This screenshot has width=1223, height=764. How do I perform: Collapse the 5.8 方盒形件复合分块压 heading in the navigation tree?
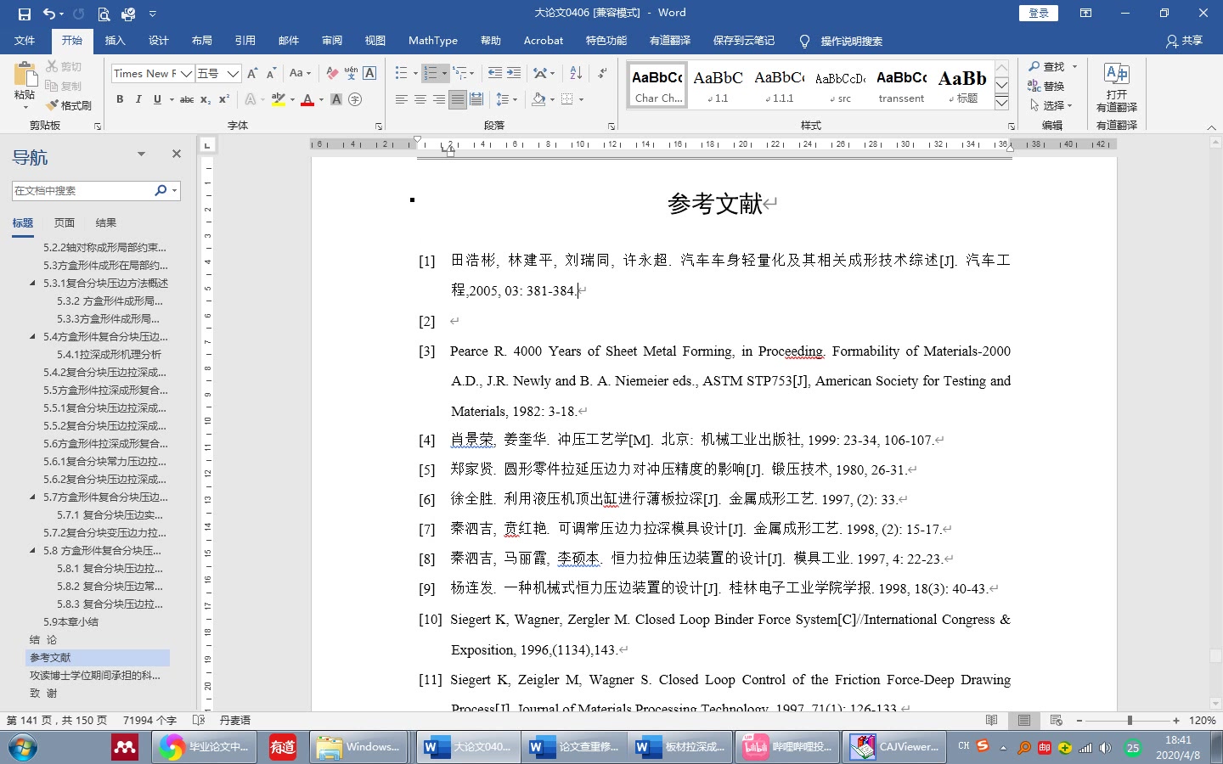[33, 551]
